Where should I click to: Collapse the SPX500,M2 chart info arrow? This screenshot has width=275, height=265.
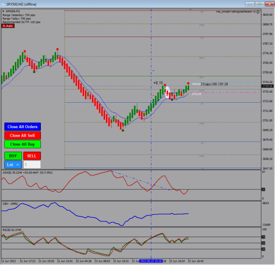click(x=4, y=11)
